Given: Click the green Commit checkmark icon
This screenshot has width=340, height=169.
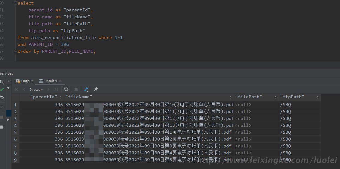Looking at the screenshot, I should [2, 89].
